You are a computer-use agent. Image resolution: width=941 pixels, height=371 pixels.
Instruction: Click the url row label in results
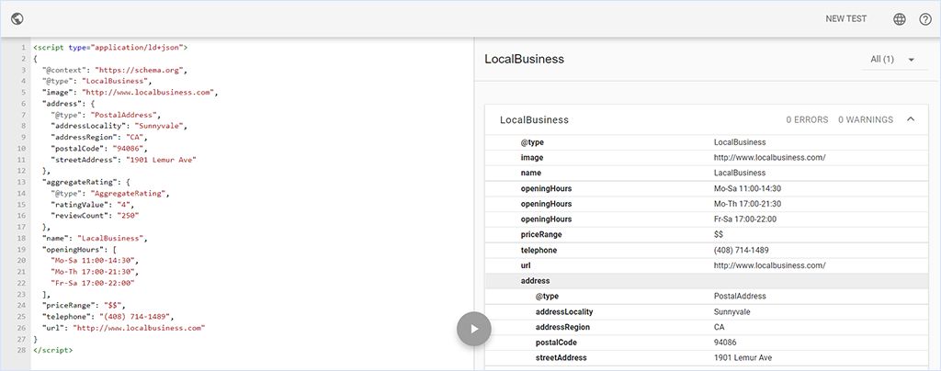click(526, 264)
